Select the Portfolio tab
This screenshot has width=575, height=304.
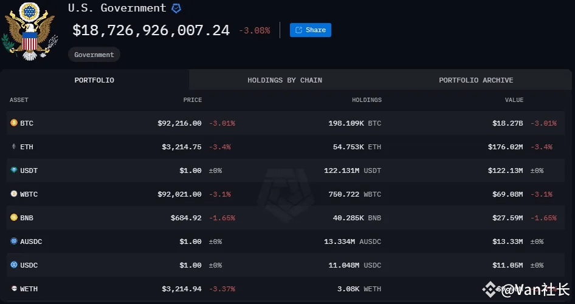pyautogui.click(x=94, y=80)
